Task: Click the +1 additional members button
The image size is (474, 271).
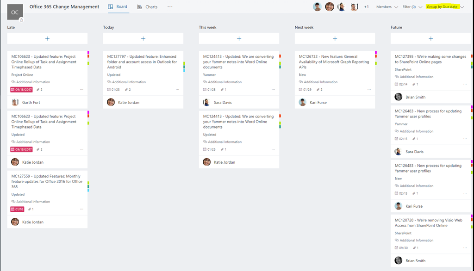Action: (x=366, y=7)
